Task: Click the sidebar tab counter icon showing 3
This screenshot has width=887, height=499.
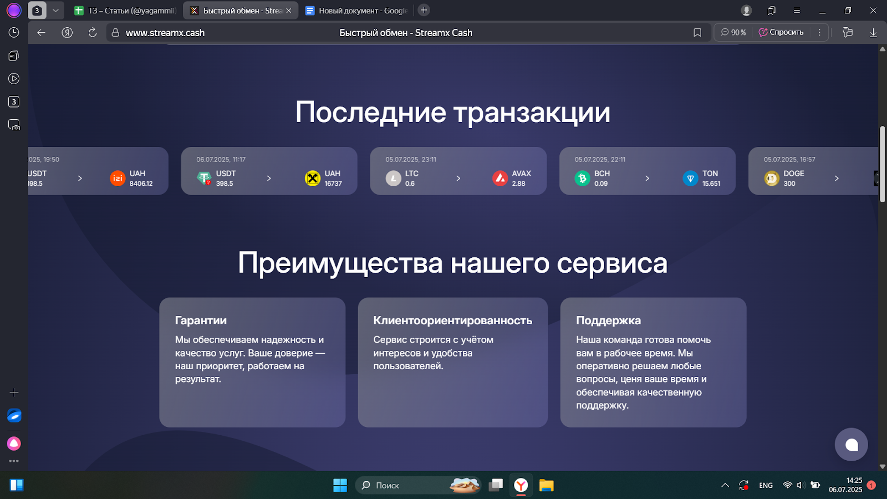Action: coord(14,102)
